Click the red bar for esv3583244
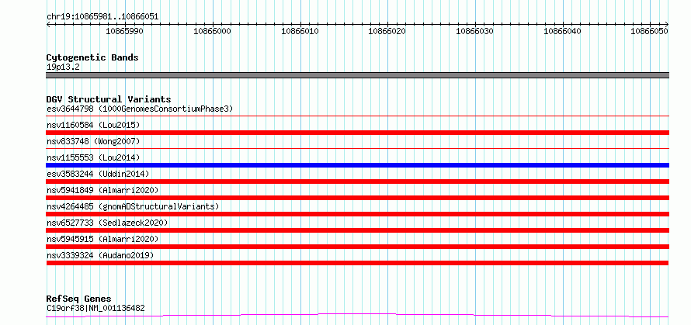691x325 pixels. tap(357, 182)
